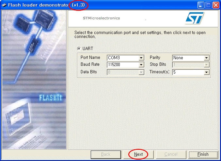Expand the Parity dropdown showing None
This screenshot has height=161, width=221.
coord(191,58)
